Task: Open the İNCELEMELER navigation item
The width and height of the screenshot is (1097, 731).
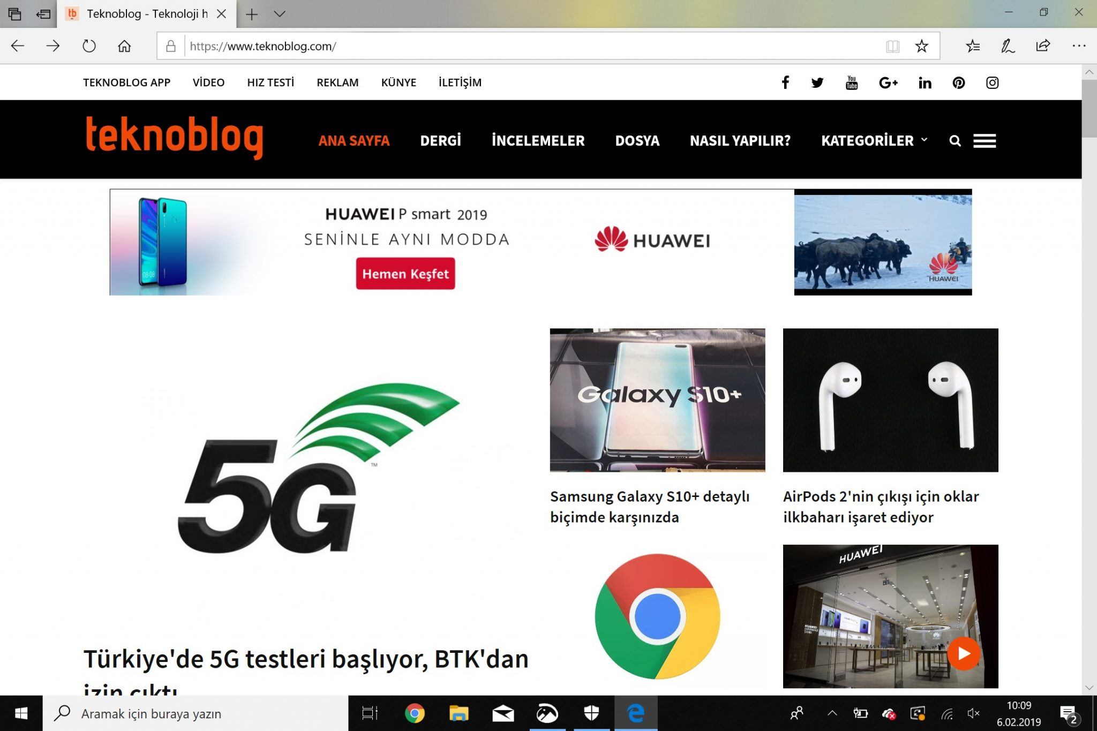Action: coord(538,140)
